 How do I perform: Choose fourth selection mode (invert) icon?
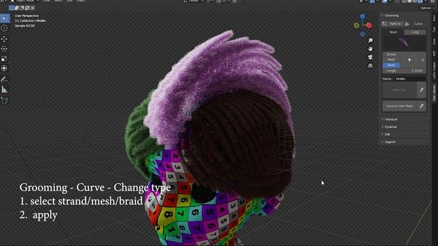point(27,8)
